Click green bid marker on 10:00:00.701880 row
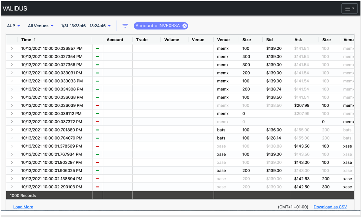 click(x=97, y=130)
